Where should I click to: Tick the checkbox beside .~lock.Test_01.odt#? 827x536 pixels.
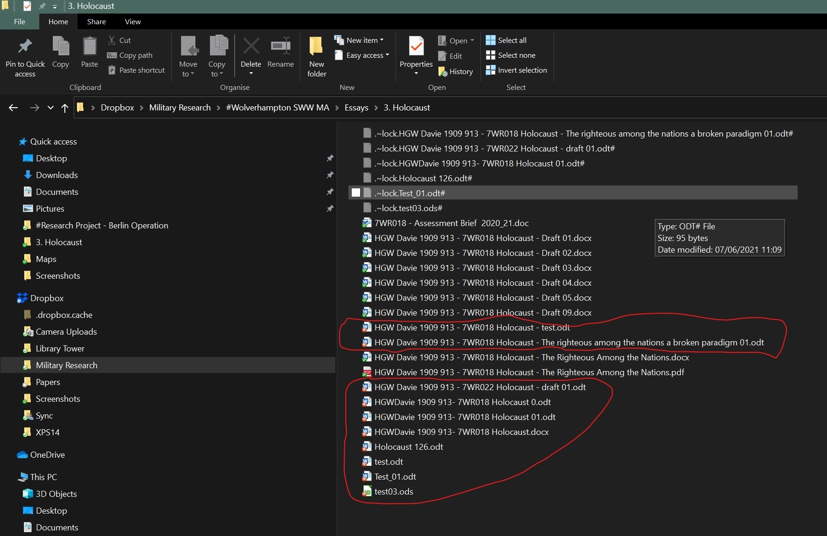click(x=356, y=192)
